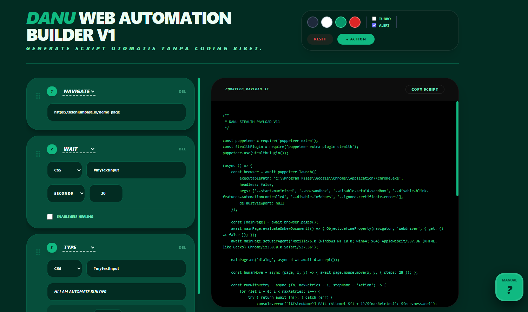The height and width of the screenshot is (312, 528).
Task: Click the text field 'Hi I AM AUTOMATE BUILDER'
Action: [x=117, y=292]
